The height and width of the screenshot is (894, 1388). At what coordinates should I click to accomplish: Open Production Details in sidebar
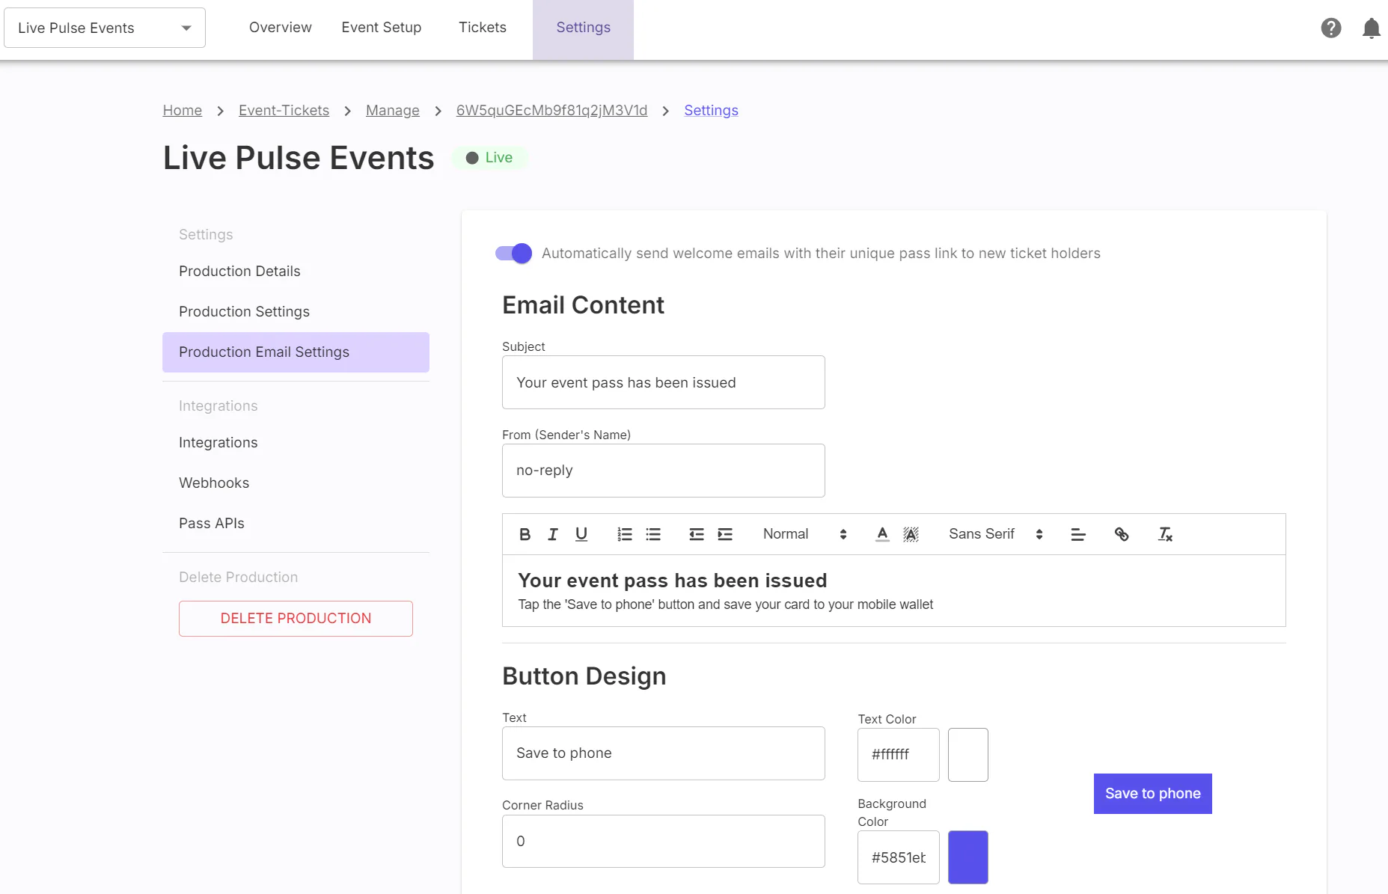click(x=296, y=272)
